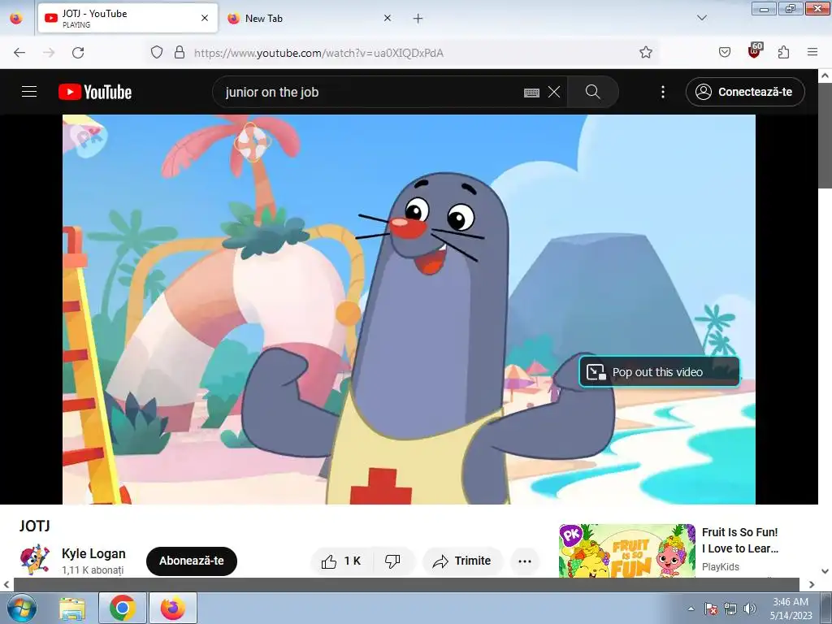This screenshot has width=832, height=624.
Task: Open YouTube settings three-dot menu
Action: (x=663, y=92)
